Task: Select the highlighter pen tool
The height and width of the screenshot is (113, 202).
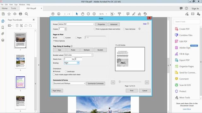Action: click(134, 14)
